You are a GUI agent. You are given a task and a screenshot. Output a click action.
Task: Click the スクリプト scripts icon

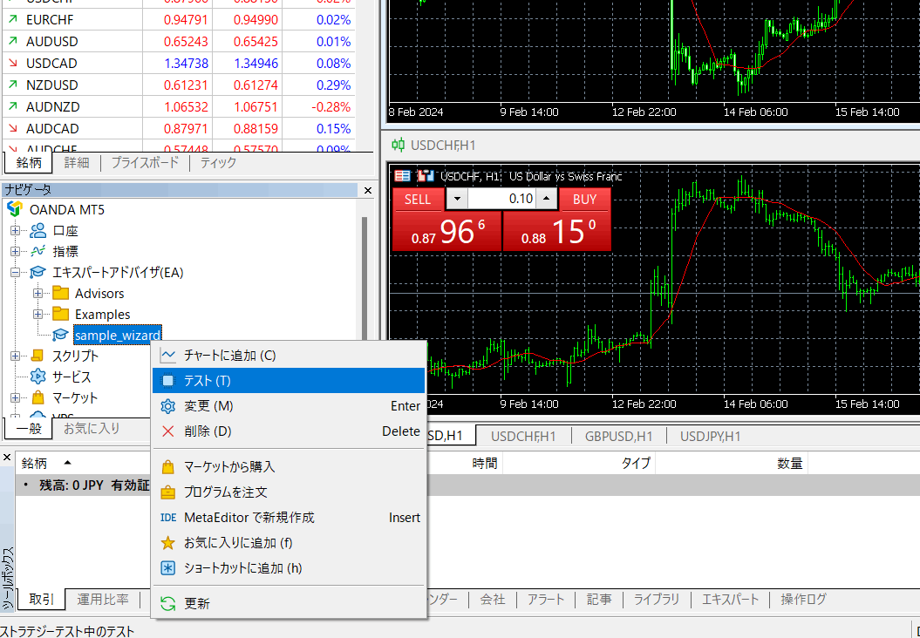pos(37,356)
